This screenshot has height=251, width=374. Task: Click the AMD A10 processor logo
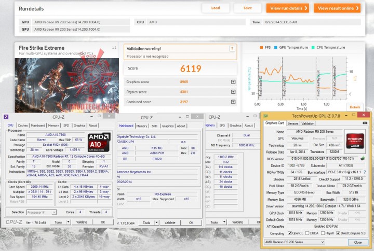pyautogui.click(x=99, y=142)
